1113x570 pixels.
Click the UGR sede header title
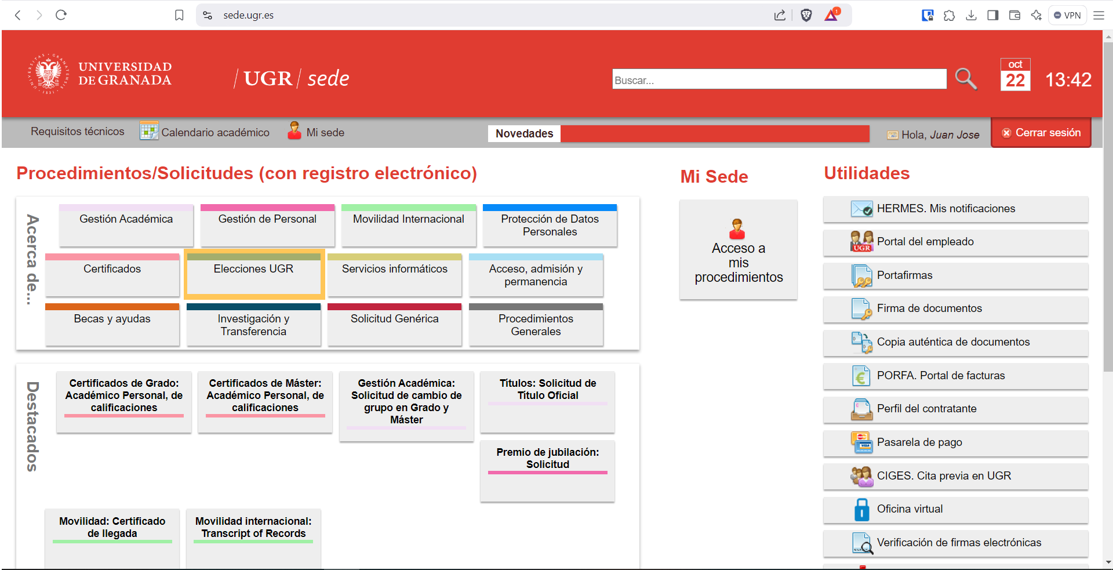[x=292, y=78]
